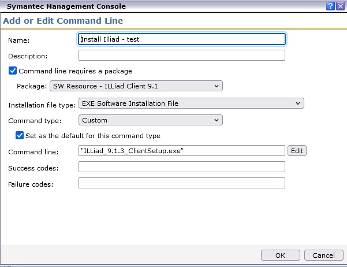
Task: Click the Add or Edit Command Line heading
Action: coord(63,21)
